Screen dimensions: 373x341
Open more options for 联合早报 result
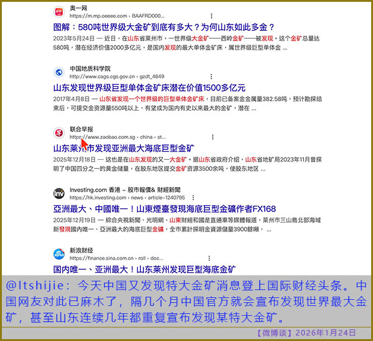[x=213, y=137]
